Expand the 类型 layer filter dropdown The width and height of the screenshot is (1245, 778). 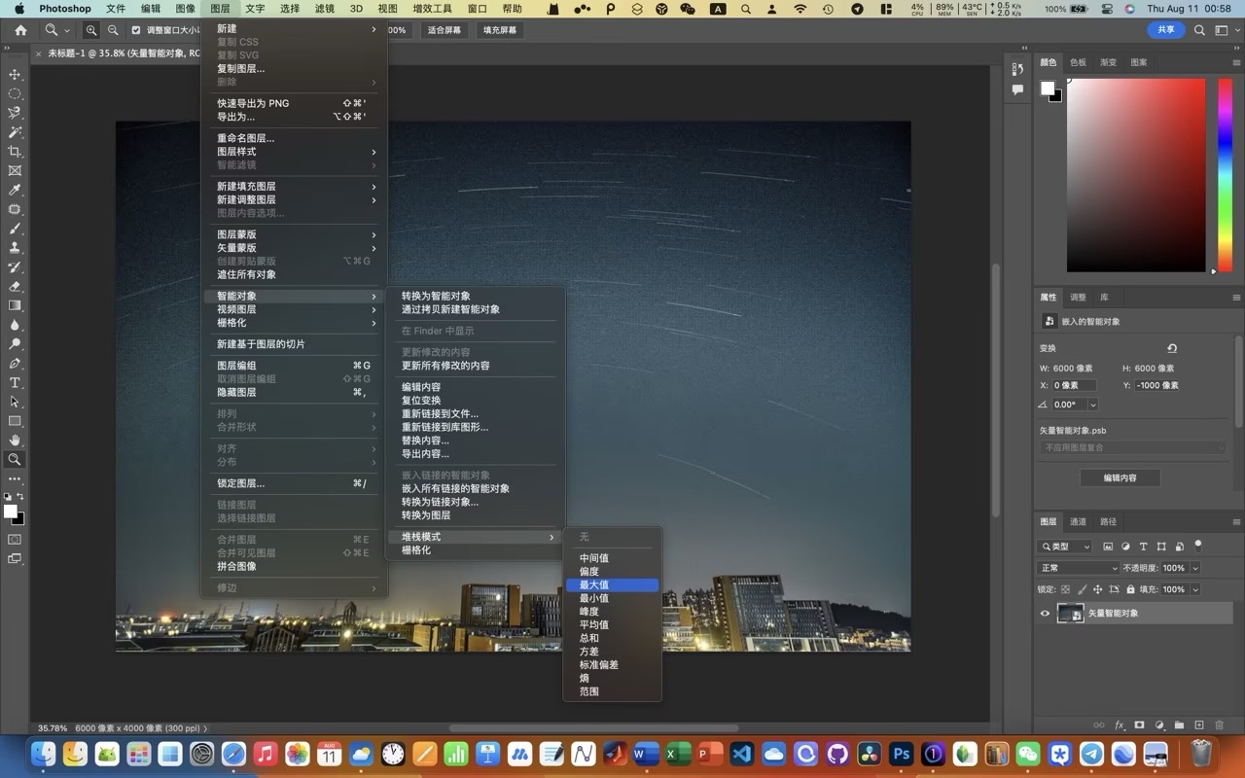(1065, 547)
